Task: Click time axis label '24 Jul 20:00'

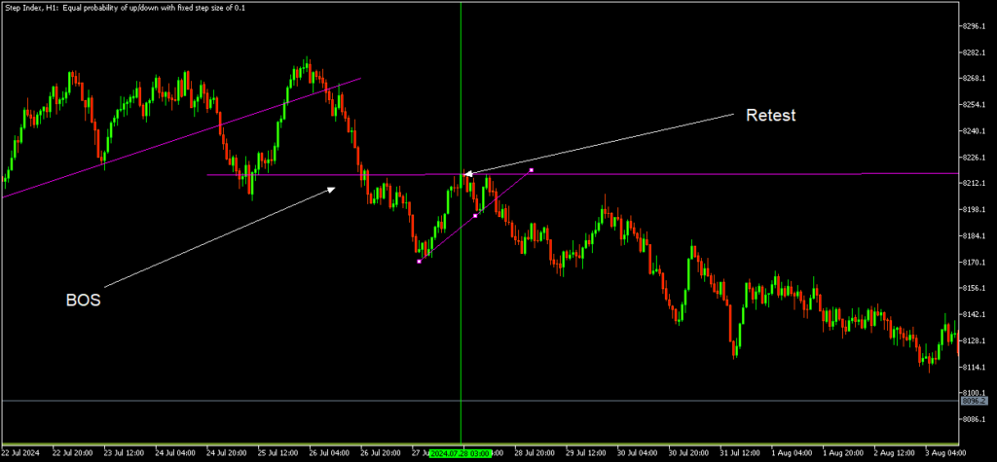Action: [228, 454]
